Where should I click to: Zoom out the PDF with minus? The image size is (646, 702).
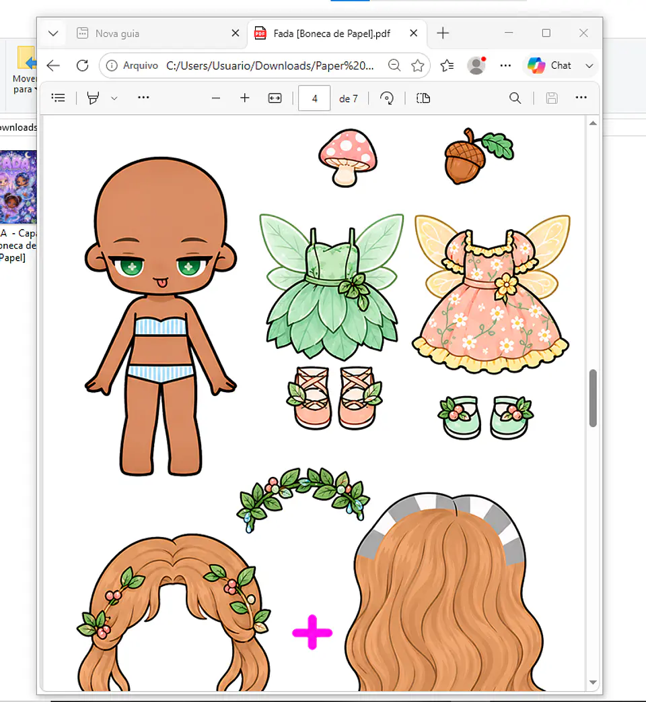pos(216,98)
